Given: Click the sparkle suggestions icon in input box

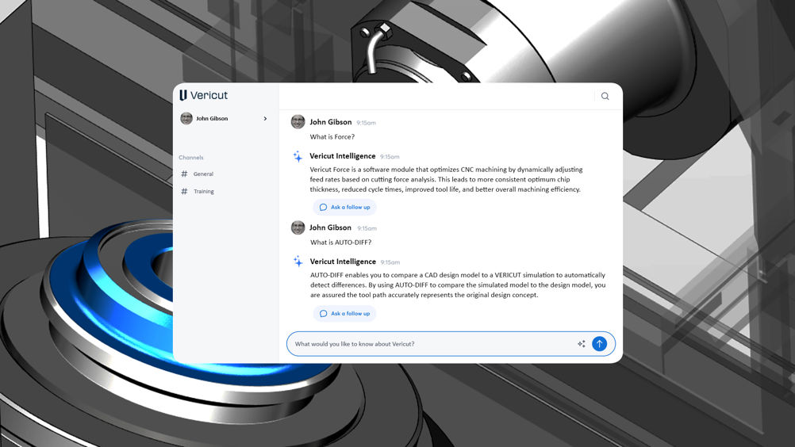Looking at the screenshot, I should coord(582,344).
